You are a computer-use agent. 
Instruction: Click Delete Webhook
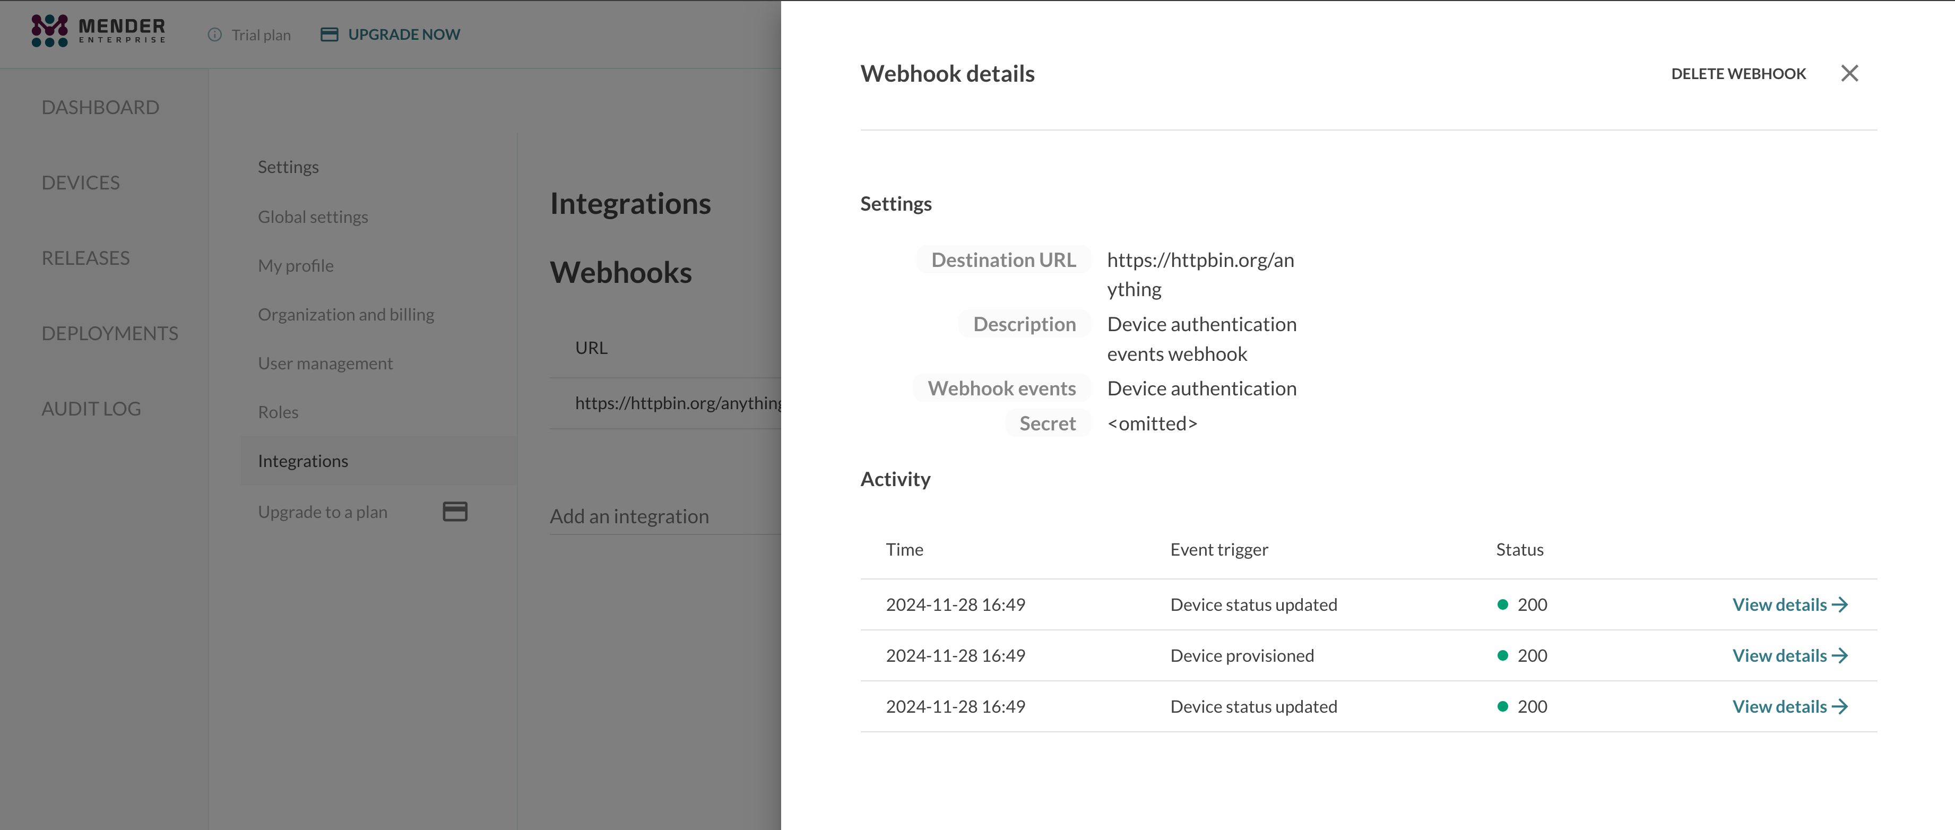1738,74
